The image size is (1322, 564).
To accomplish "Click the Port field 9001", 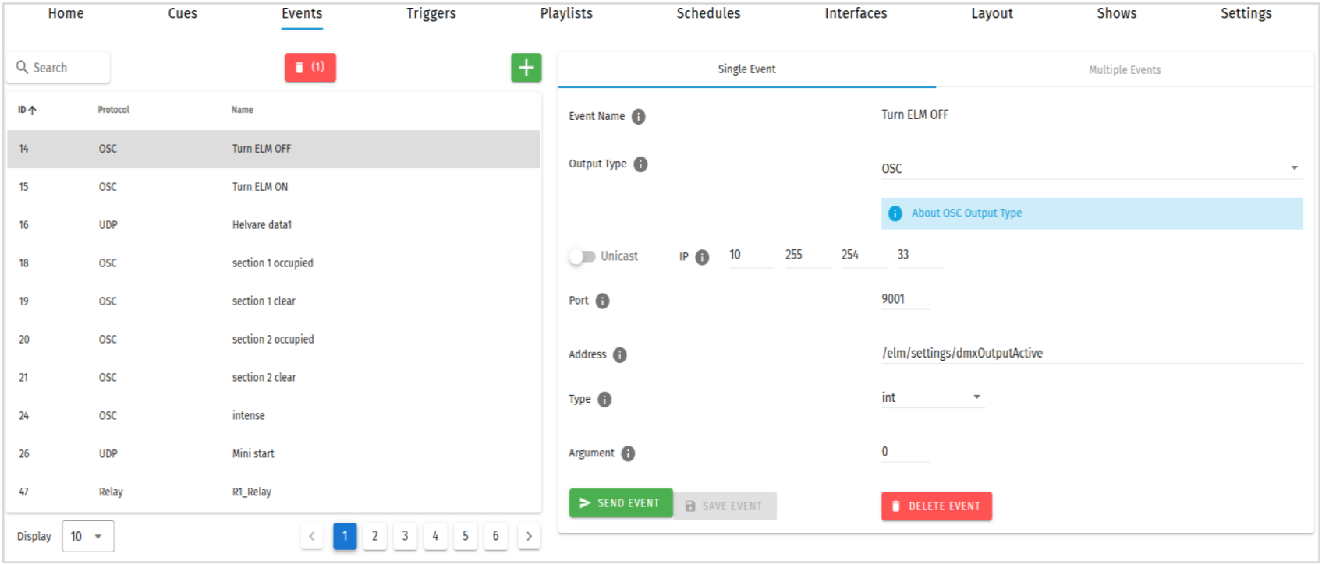I will tap(906, 299).
